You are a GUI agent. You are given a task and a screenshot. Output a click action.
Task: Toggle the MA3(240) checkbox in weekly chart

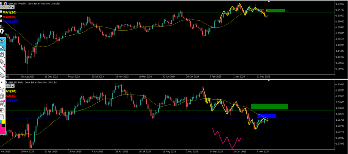[x=1, y=21]
